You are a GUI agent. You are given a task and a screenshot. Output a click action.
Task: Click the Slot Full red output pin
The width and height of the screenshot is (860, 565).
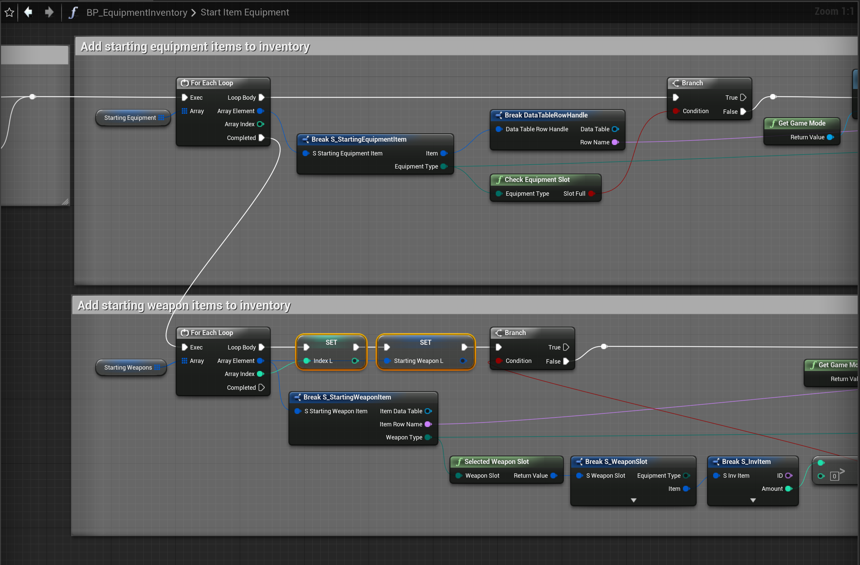click(x=591, y=193)
